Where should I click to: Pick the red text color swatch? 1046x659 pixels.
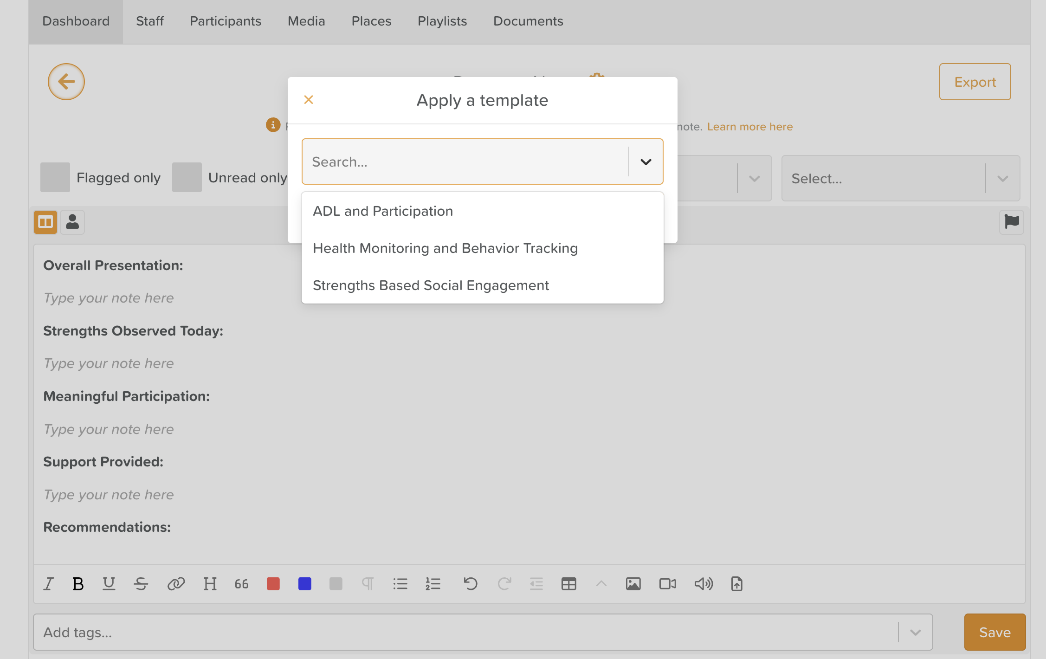[273, 584]
